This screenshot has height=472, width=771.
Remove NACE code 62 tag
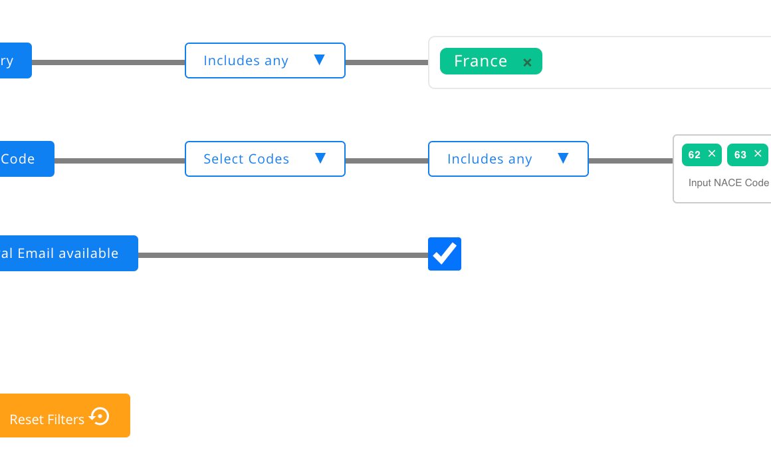pos(712,154)
